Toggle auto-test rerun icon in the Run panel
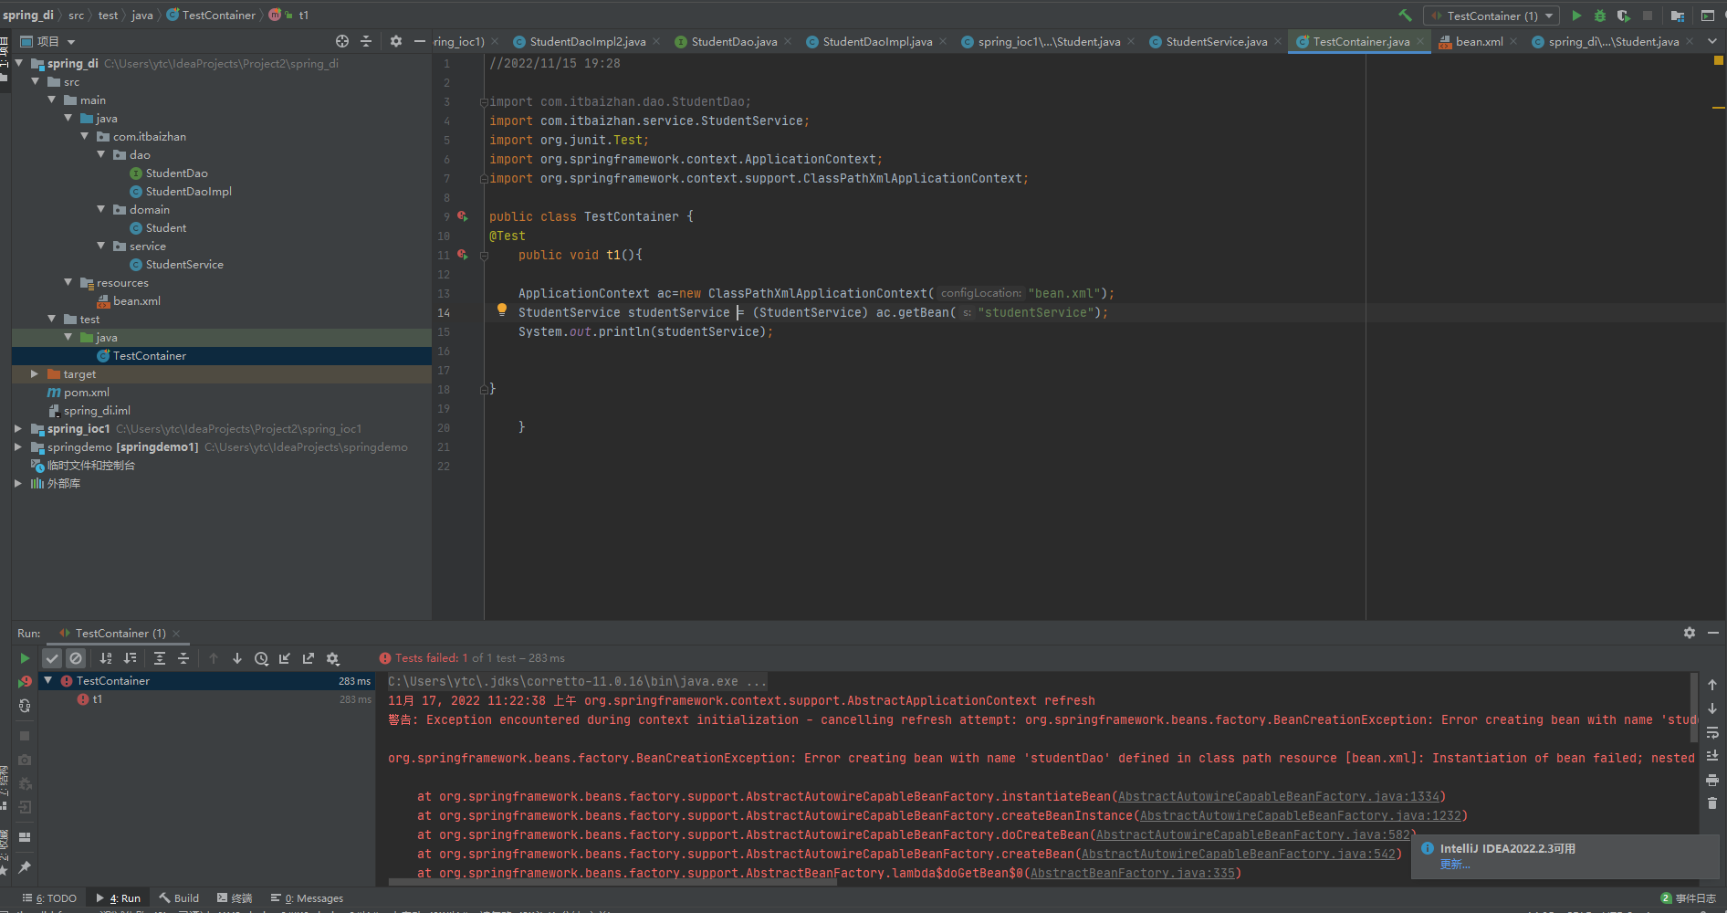The width and height of the screenshot is (1727, 913). tap(25, 706)
